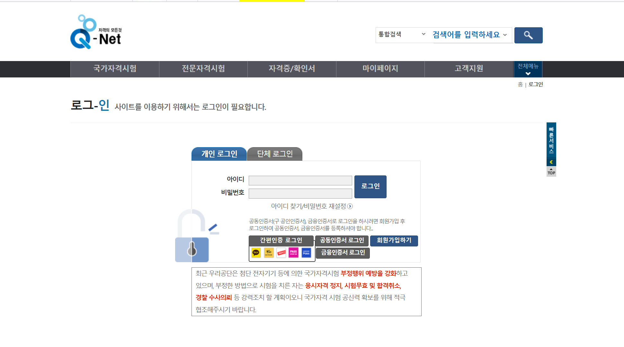Click the magnifier search button

click(x=528, y=35)
